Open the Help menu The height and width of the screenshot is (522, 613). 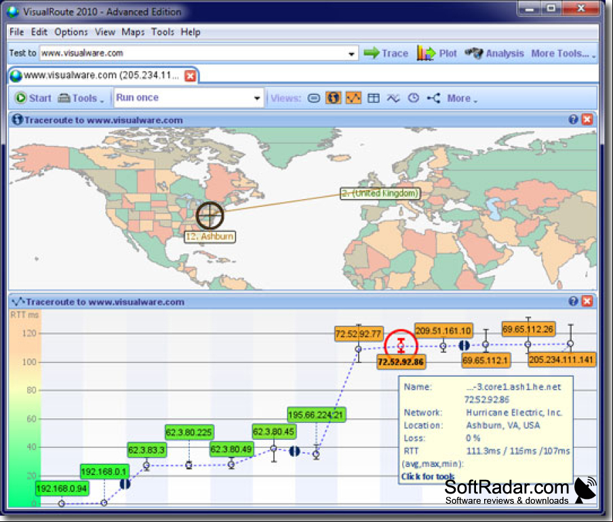pyautogui.click(x=191, y=32)
